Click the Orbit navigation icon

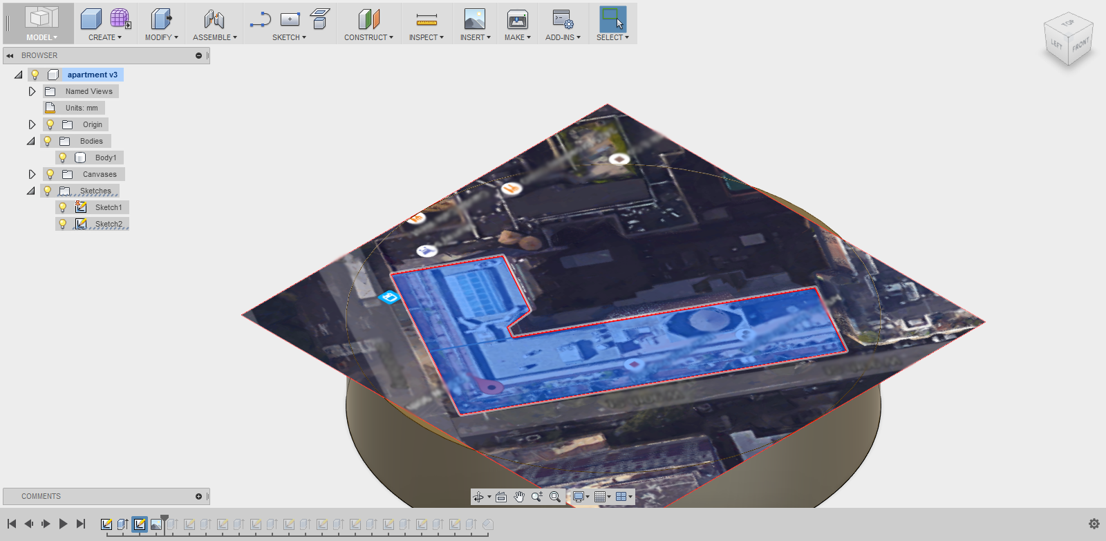(x=478, y=497)
